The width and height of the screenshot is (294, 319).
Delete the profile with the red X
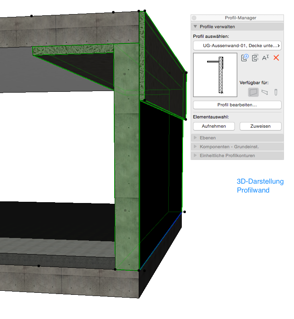tap(276, 58)
